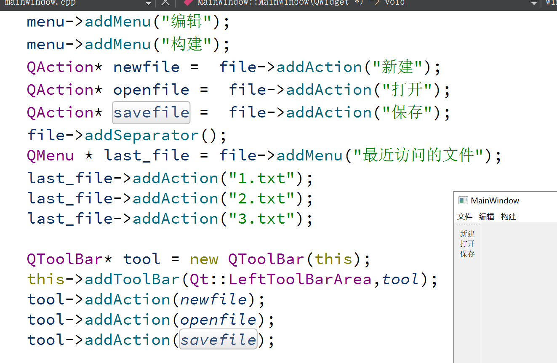Viewport: 557px width, 363px height.
Task: Click the MainWindow title text
Action: coord(495,200)
